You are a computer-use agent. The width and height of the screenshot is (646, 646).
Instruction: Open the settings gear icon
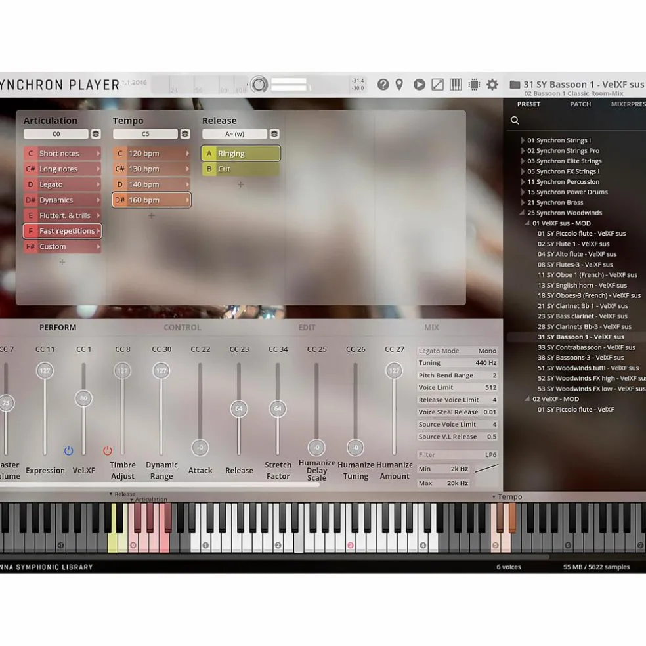click(492, 85)
